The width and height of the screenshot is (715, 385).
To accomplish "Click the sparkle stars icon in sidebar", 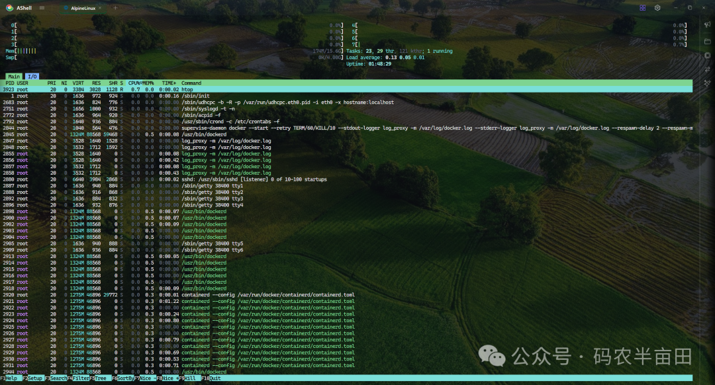I will (x=707, y=83).
